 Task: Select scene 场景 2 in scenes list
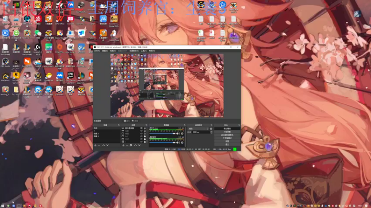(107, 134)
